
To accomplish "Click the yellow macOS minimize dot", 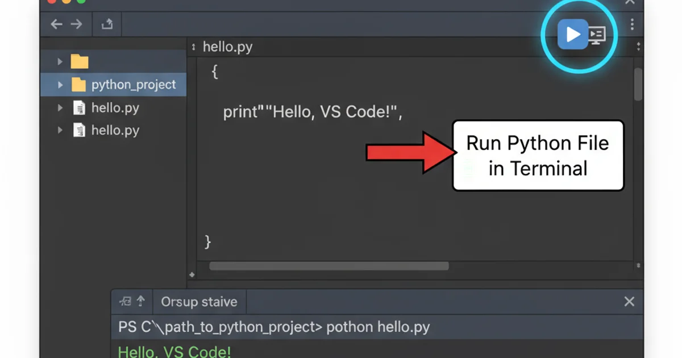I will (67, 2).
